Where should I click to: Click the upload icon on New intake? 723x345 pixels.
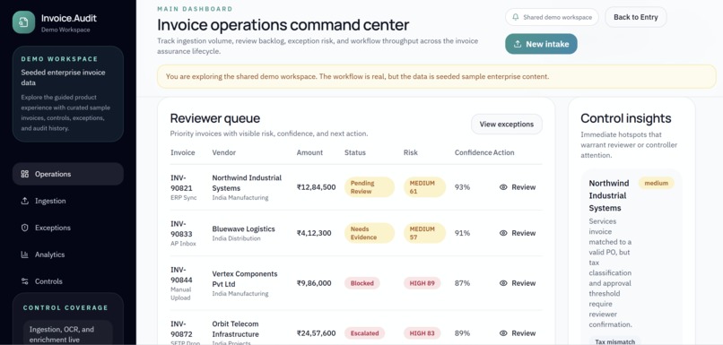point(518,44)
